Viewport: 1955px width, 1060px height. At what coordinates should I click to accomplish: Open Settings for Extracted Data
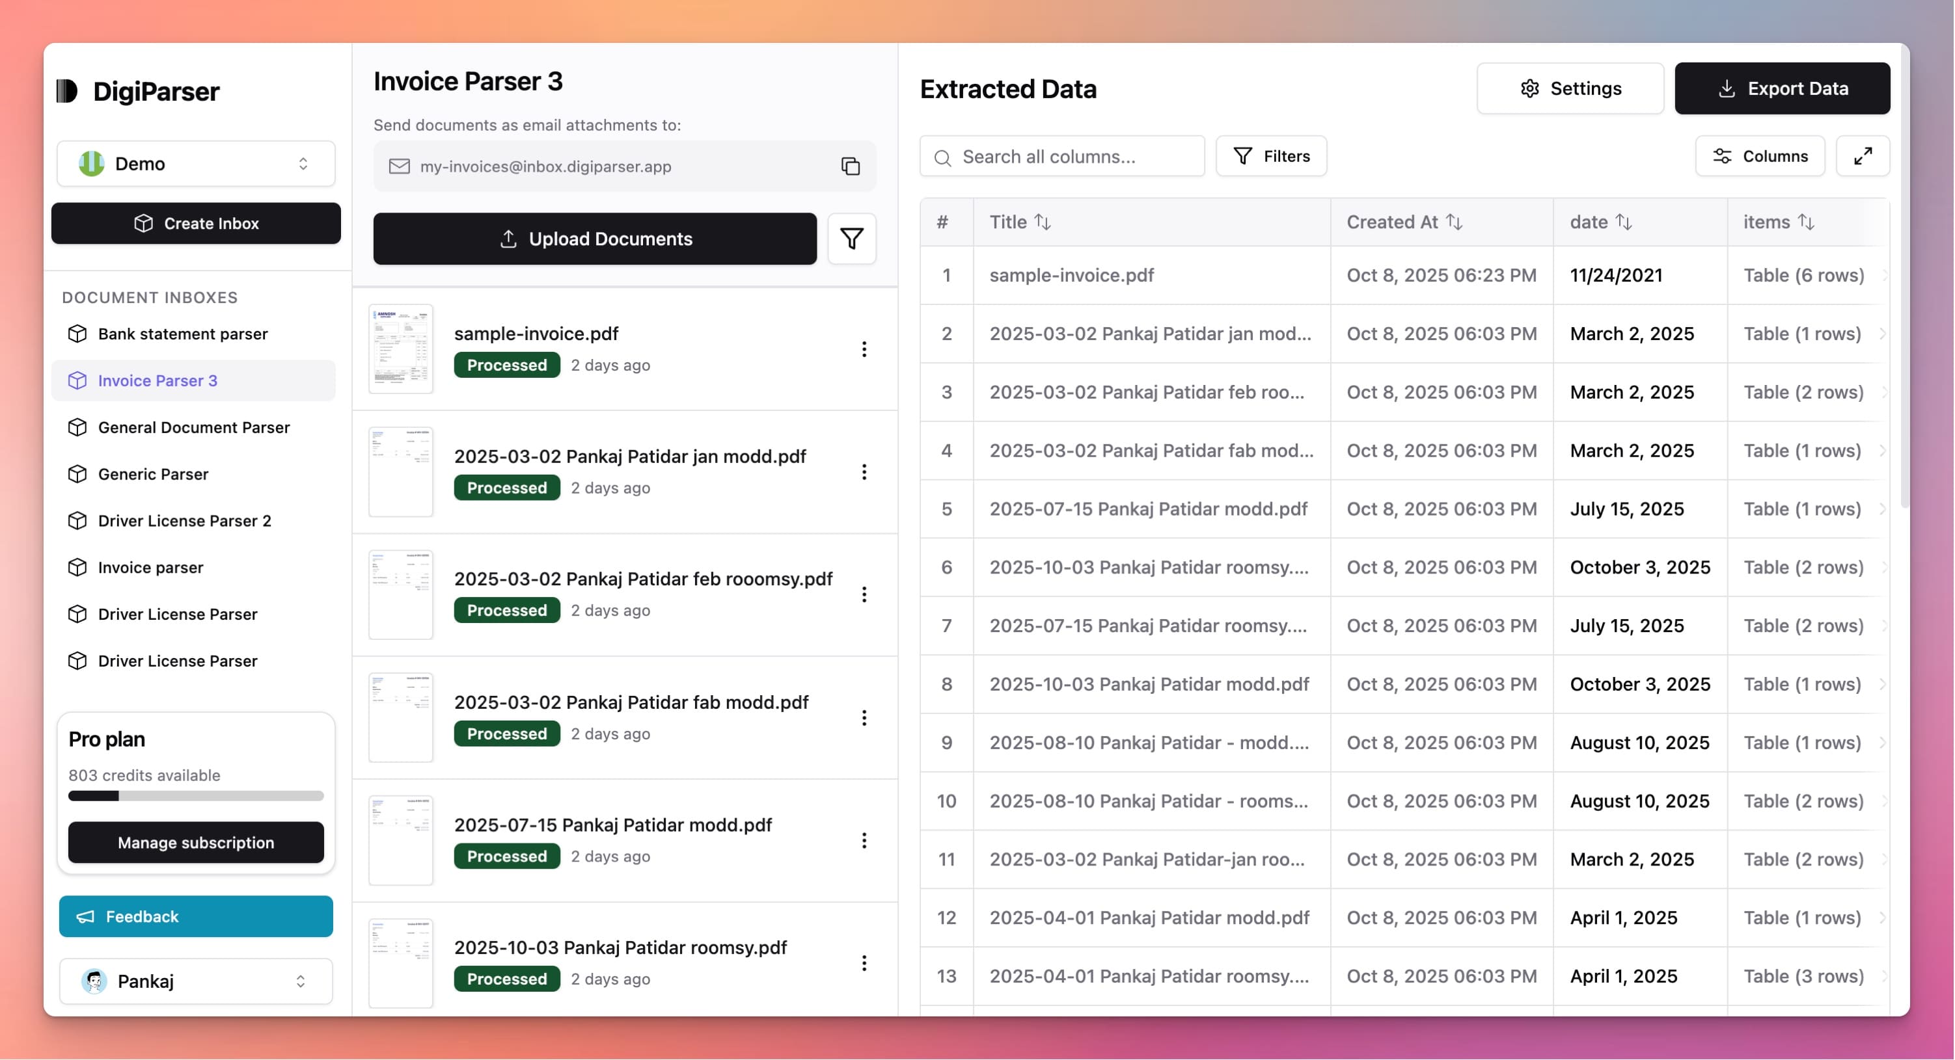tap(1570, 88)
